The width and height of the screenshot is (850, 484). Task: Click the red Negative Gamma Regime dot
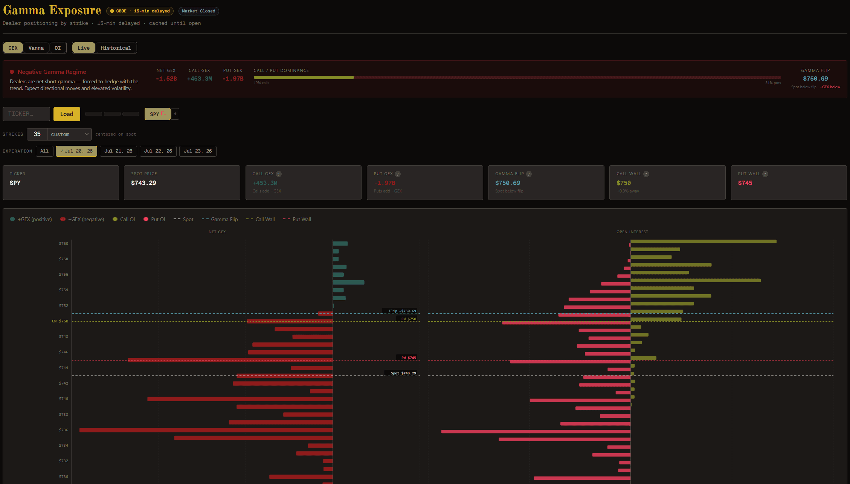click(12, 72)
